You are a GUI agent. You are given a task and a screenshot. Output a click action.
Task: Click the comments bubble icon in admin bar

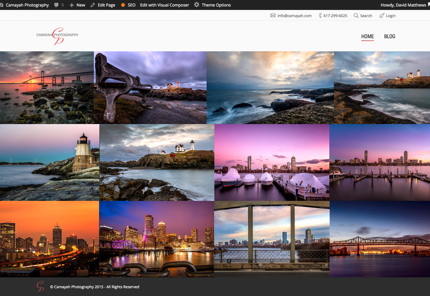56,5
